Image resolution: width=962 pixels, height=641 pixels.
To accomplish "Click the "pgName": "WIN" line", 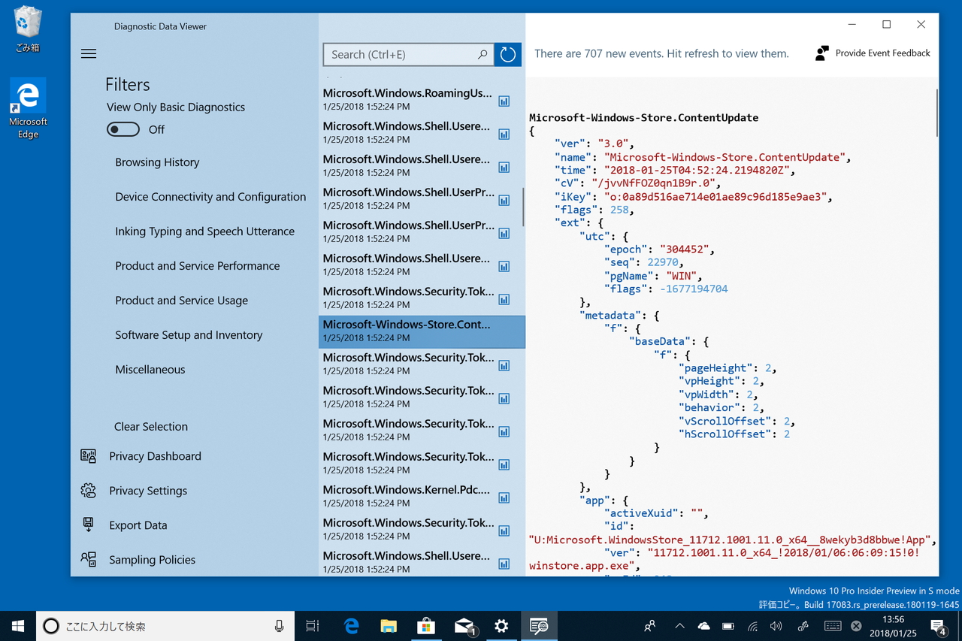I will click(652, 276).
